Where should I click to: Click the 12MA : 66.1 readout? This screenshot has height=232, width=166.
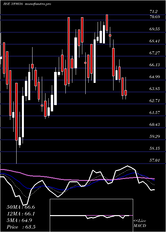click(x=21, y=214)
